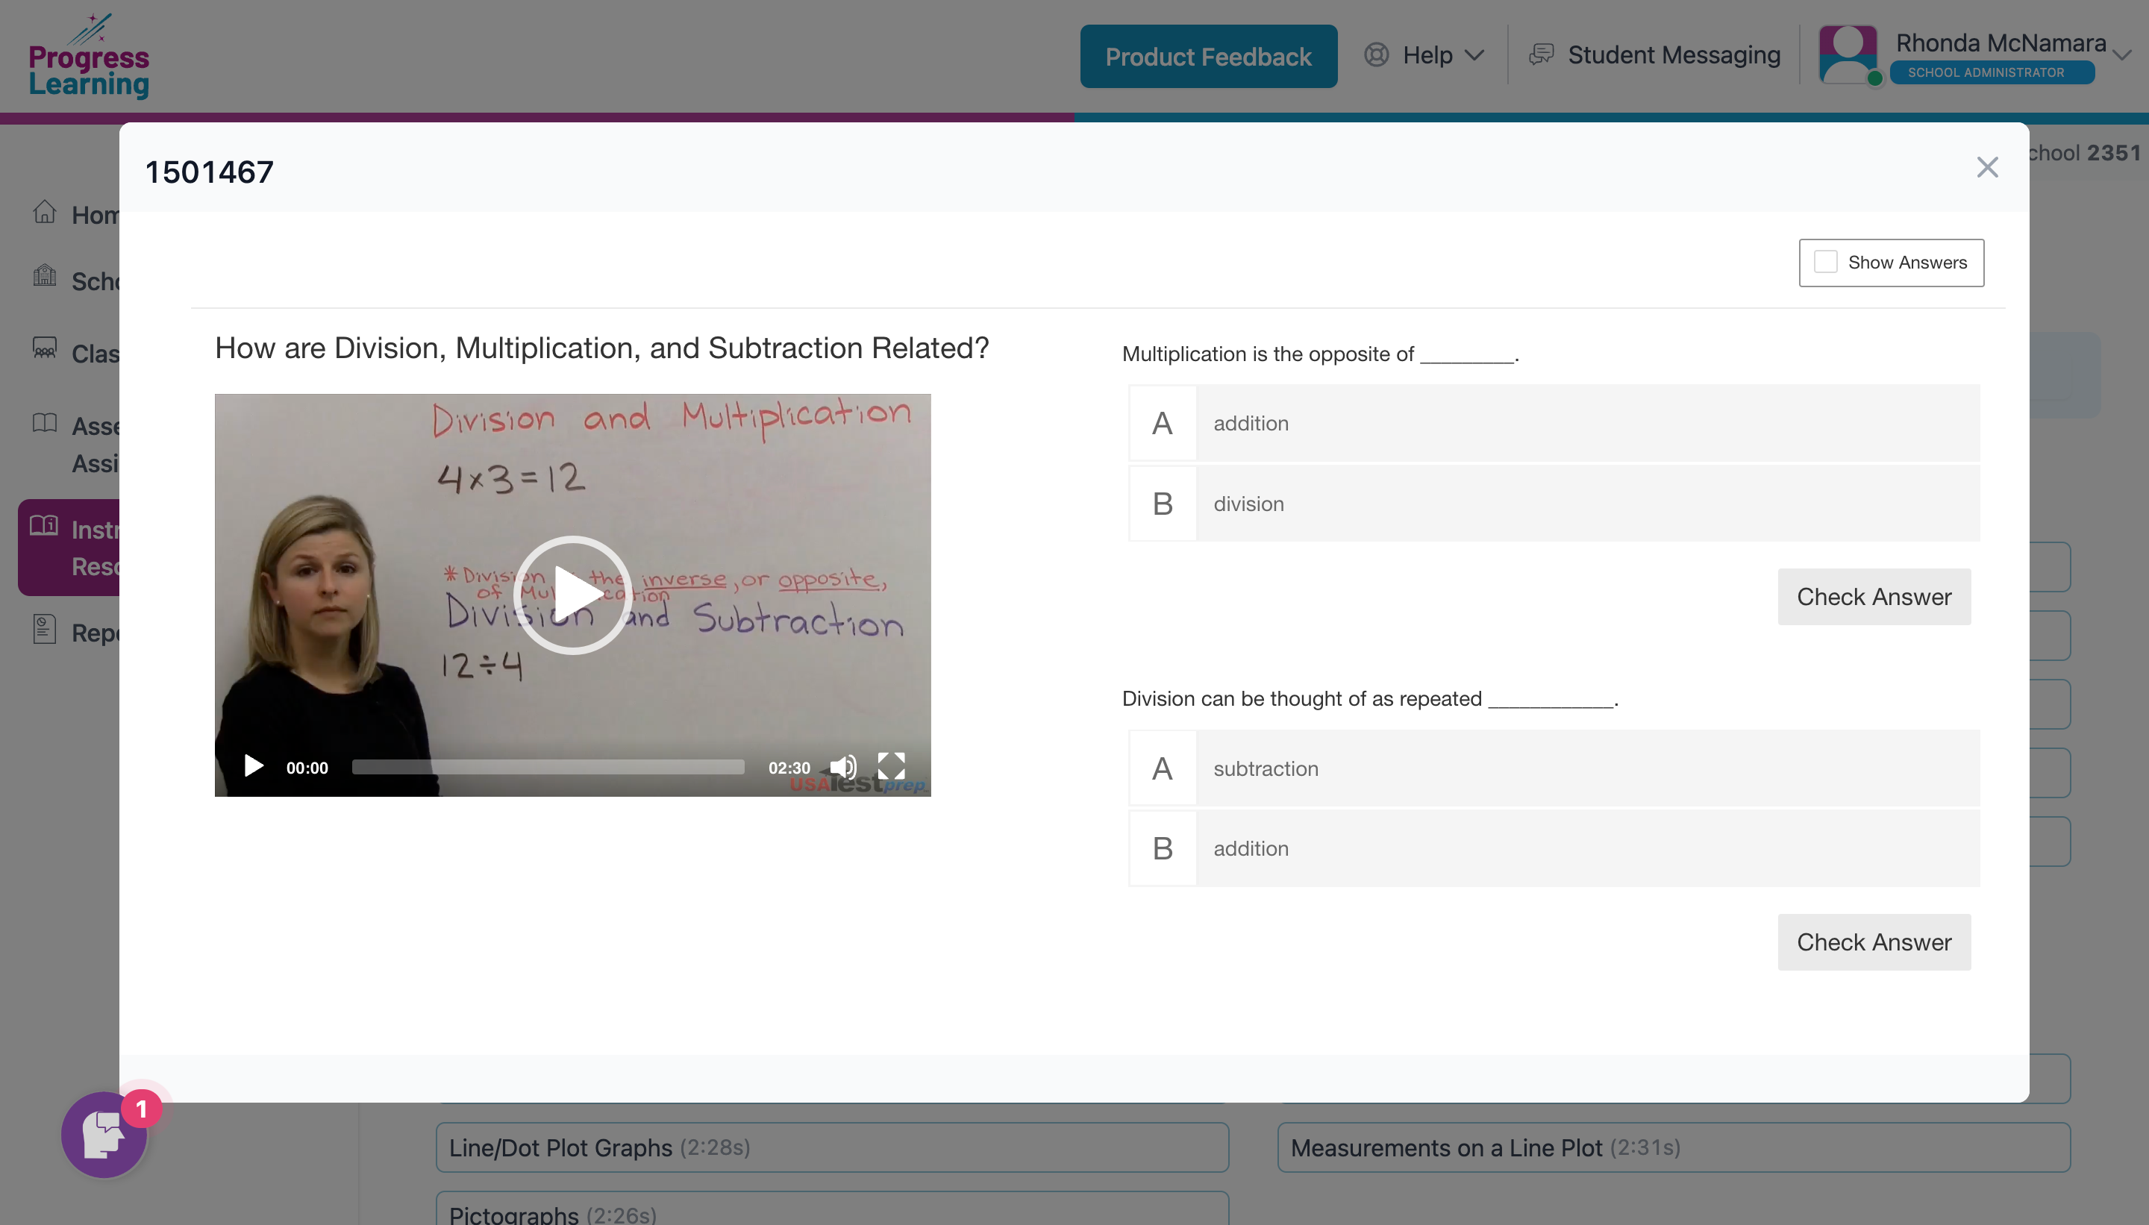Play the video with the large center button
2149x1225 pixels.
[572, 595]
